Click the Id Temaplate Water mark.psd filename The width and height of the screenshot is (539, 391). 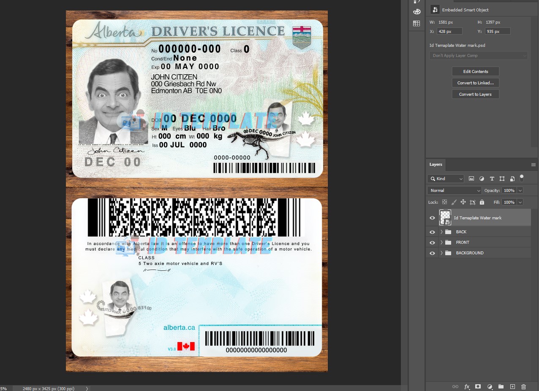(x=457, y=46)
